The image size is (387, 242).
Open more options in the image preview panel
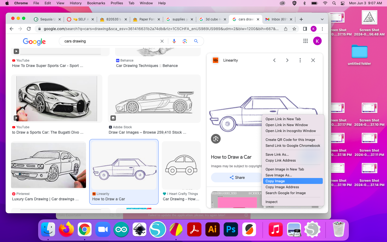click(x=300, y=60)
